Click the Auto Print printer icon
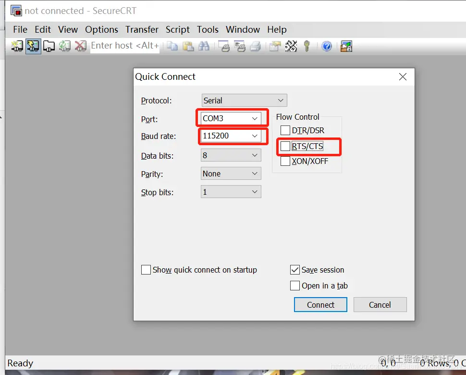This screenshot has height=375, width=466. click(255, 46)
